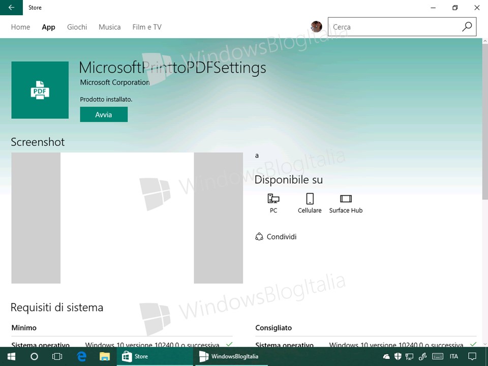The image size is (488, 366).
Task: Launch Microsoft Edge from the taskbar
Action: click(x=81, y=357)
